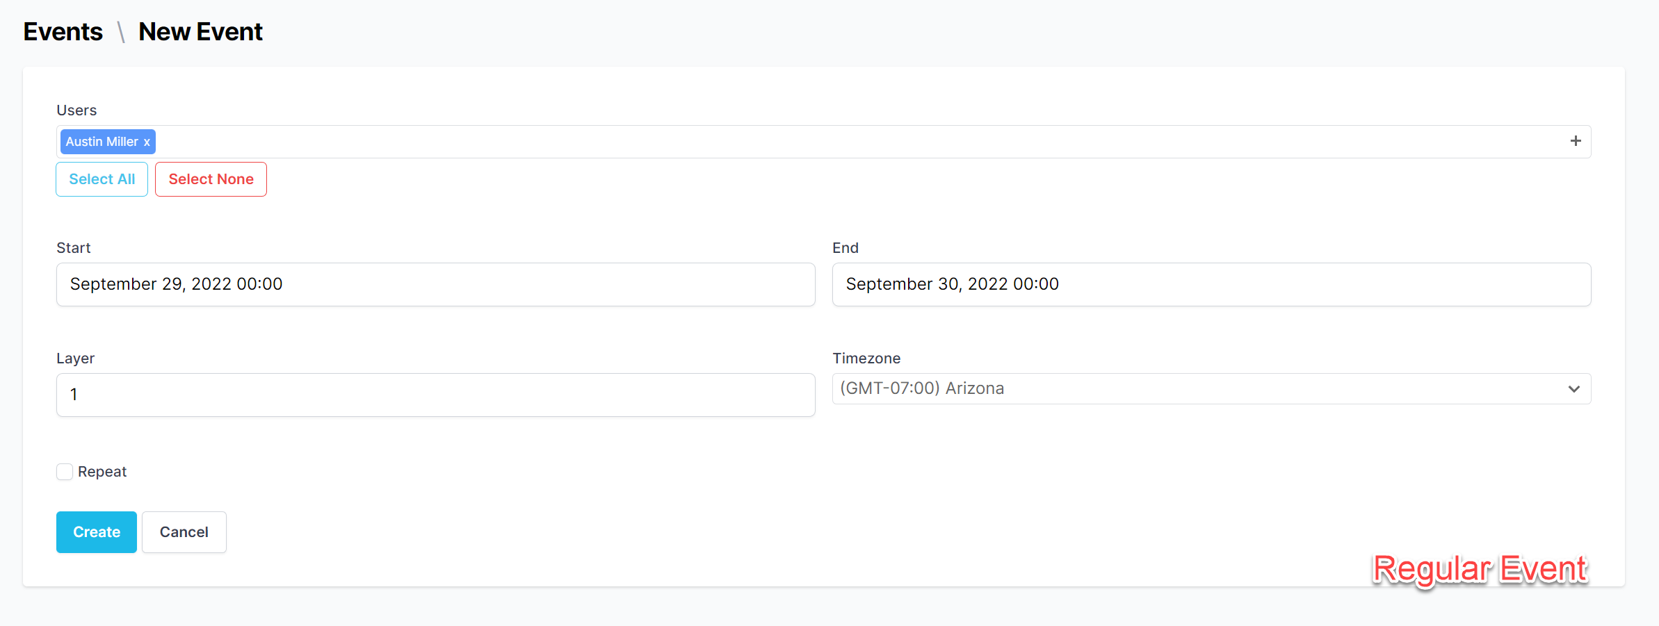
Task: Click empty area of Users input
Action: pos(834,142)
